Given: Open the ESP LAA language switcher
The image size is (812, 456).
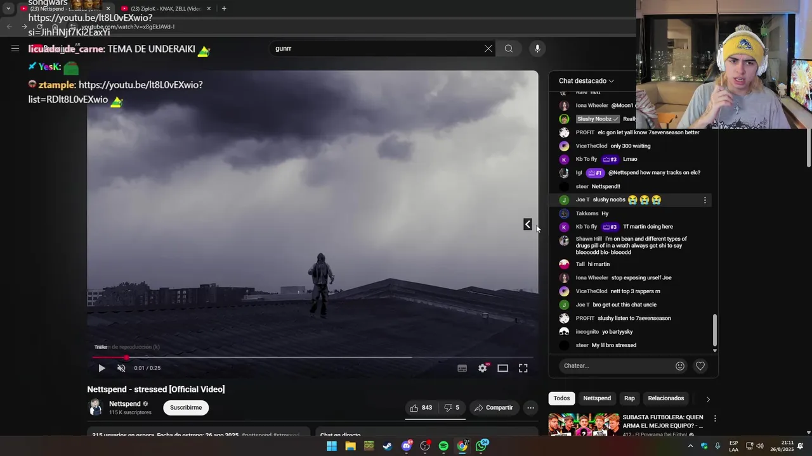Looking at the screenshot, I should click(x=733, y=446).
